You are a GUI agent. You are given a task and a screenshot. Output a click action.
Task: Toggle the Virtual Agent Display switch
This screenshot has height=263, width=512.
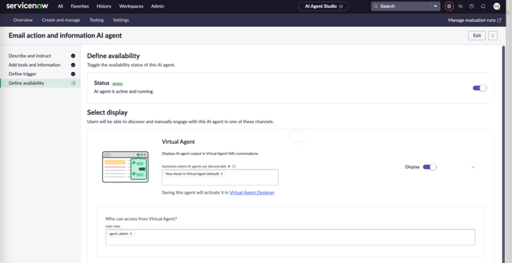(429, 167)
